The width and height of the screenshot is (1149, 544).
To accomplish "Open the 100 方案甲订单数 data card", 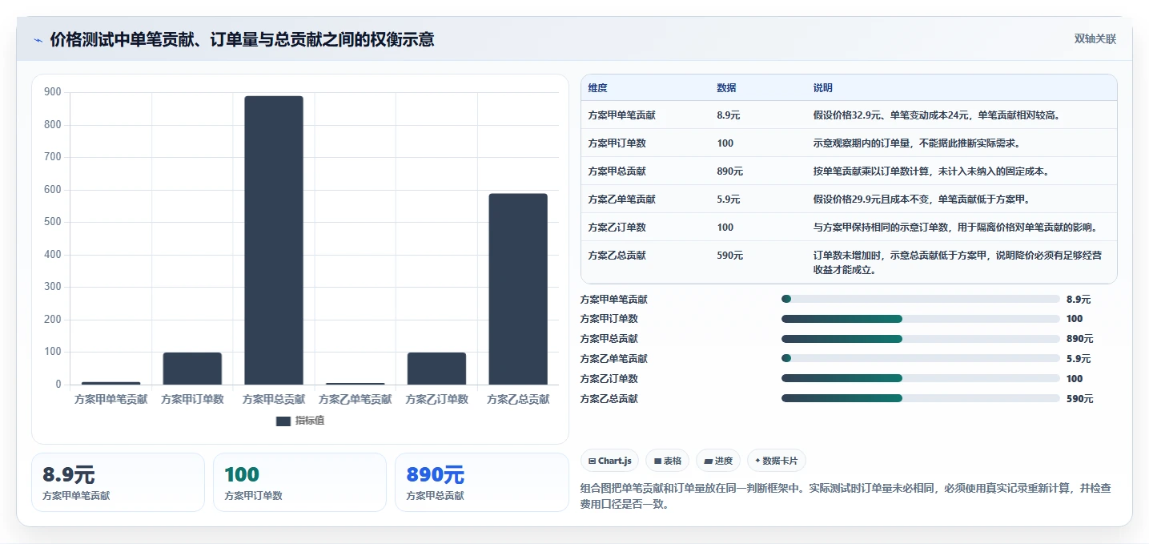I will [299, 482].
